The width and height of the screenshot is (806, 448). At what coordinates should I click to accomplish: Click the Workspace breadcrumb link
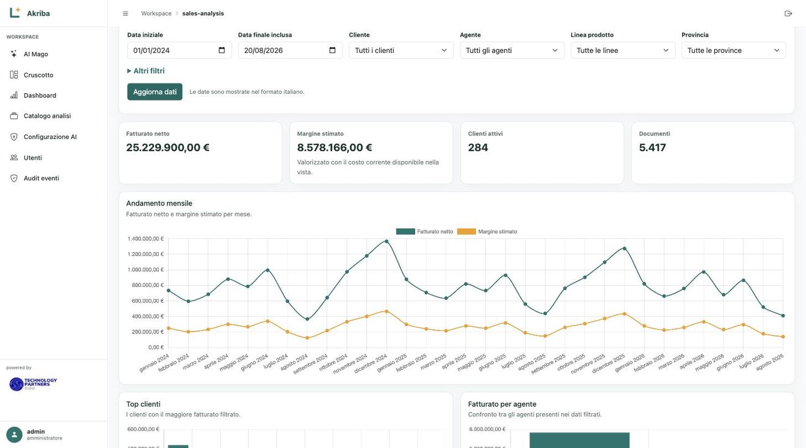click(x=156, y=13)
